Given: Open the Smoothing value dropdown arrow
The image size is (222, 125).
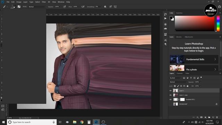Looking at the screenshot, I should (101, 7).
